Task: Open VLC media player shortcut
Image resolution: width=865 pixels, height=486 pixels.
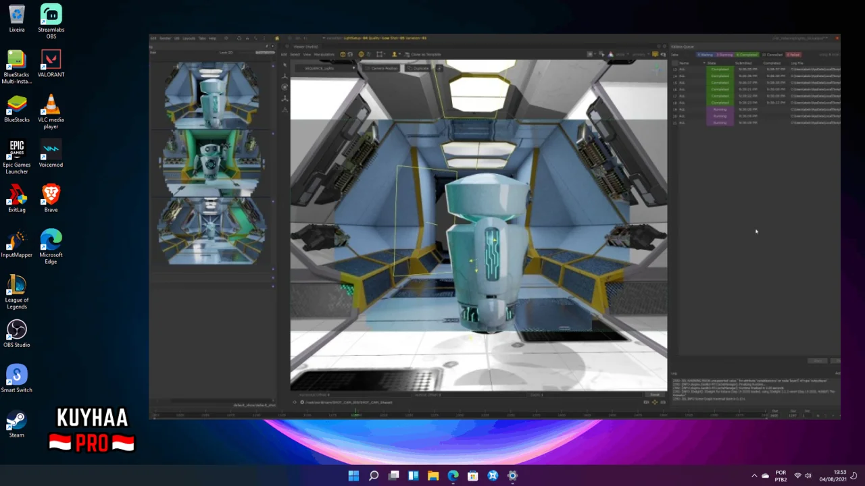Action: click(51, 112)
